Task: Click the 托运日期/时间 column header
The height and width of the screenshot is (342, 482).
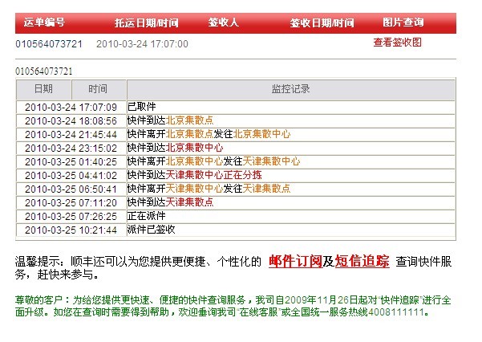Action: [x=147, y=22]
